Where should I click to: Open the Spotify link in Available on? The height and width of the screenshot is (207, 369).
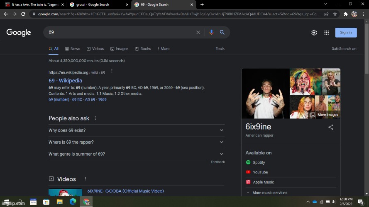[259, 163]
